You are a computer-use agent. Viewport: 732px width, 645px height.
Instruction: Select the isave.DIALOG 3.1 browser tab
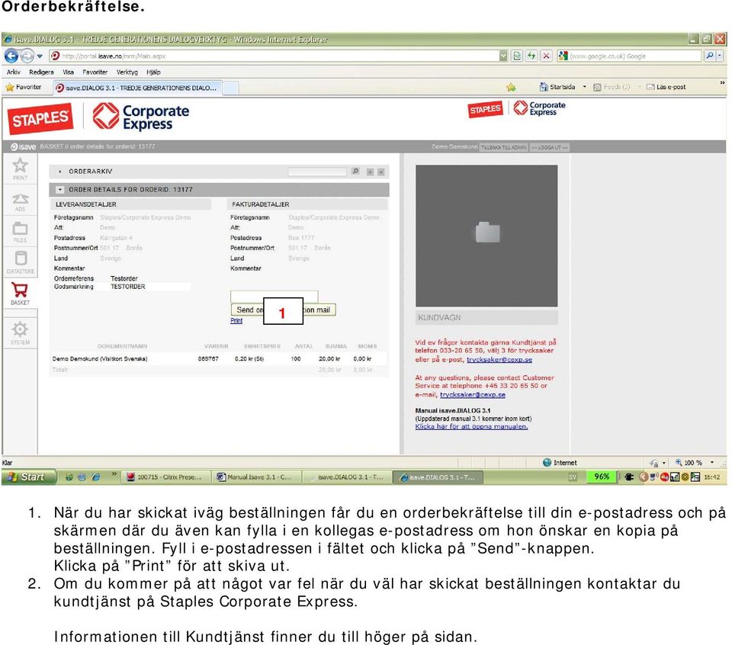point(136,88)
